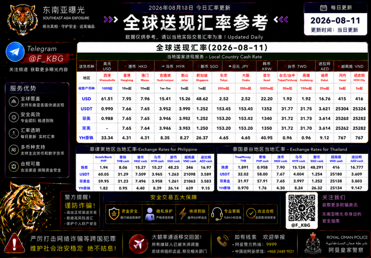Click the 9999 Oman police hotline number
This screenshot has width=371, height=258.
[x=271, y=244]
